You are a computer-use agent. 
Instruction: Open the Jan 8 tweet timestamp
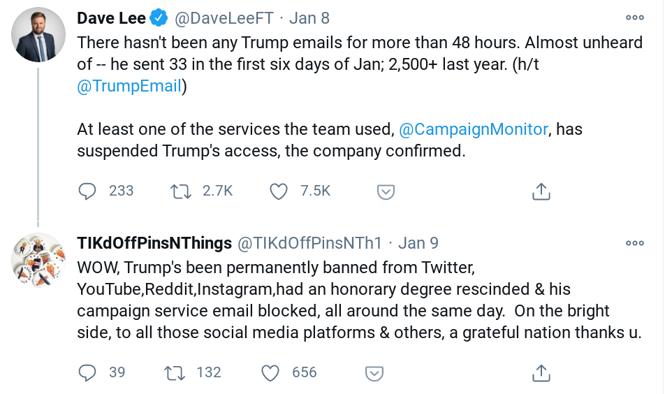tap(309, 17)
